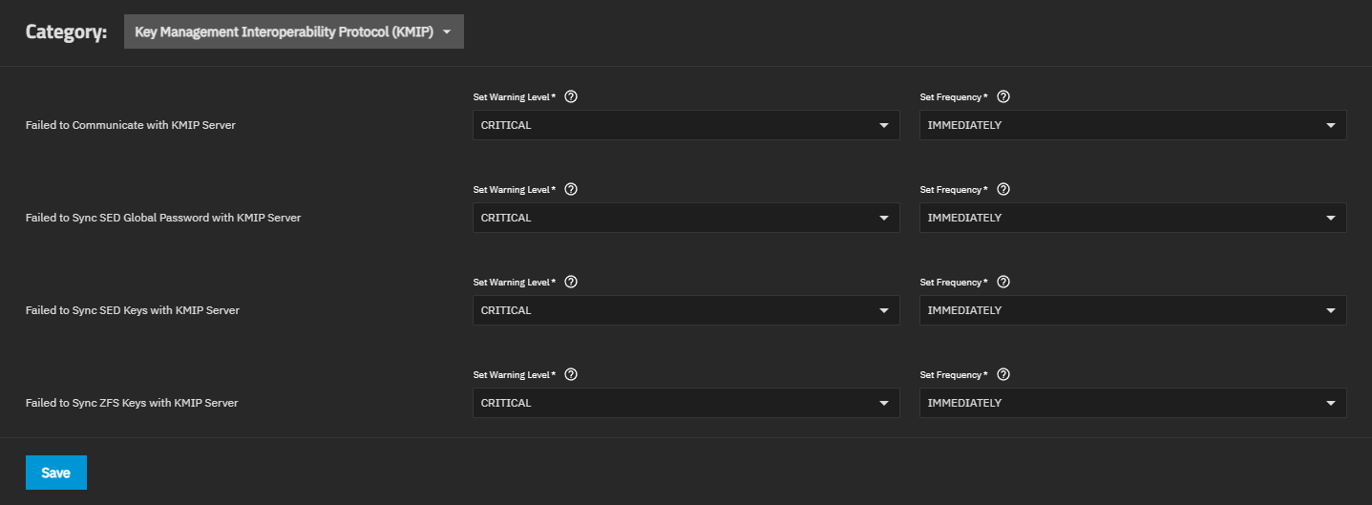The height and width of the screenshot is (505, 1372).
Task: Select Frequency for ZFS Keys sync
Action: pyautogui.click(x=1132, y=403)
